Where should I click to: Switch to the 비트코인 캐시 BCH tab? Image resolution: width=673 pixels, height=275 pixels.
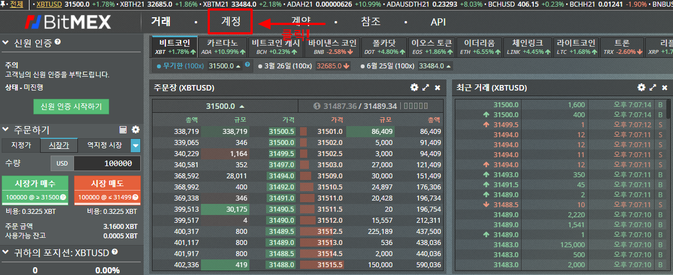(276, 47)
